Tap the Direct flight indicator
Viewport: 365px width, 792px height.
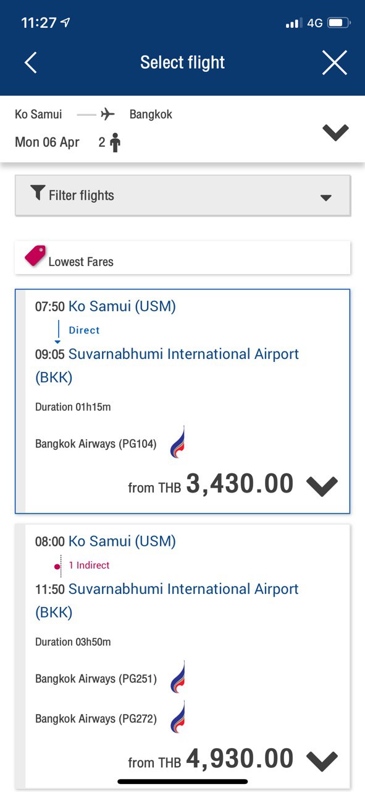click(x=84, y=330)
